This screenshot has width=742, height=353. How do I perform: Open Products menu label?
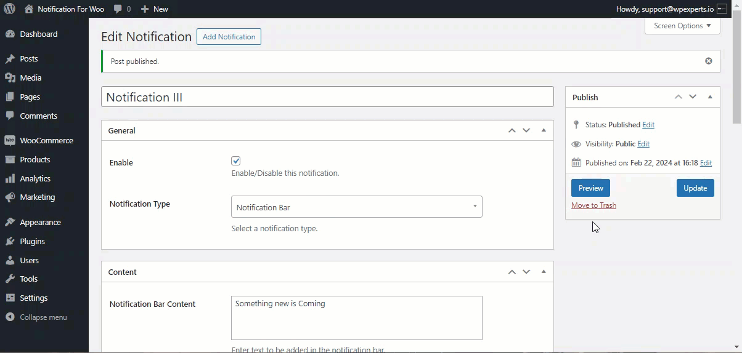pos(35,159)
